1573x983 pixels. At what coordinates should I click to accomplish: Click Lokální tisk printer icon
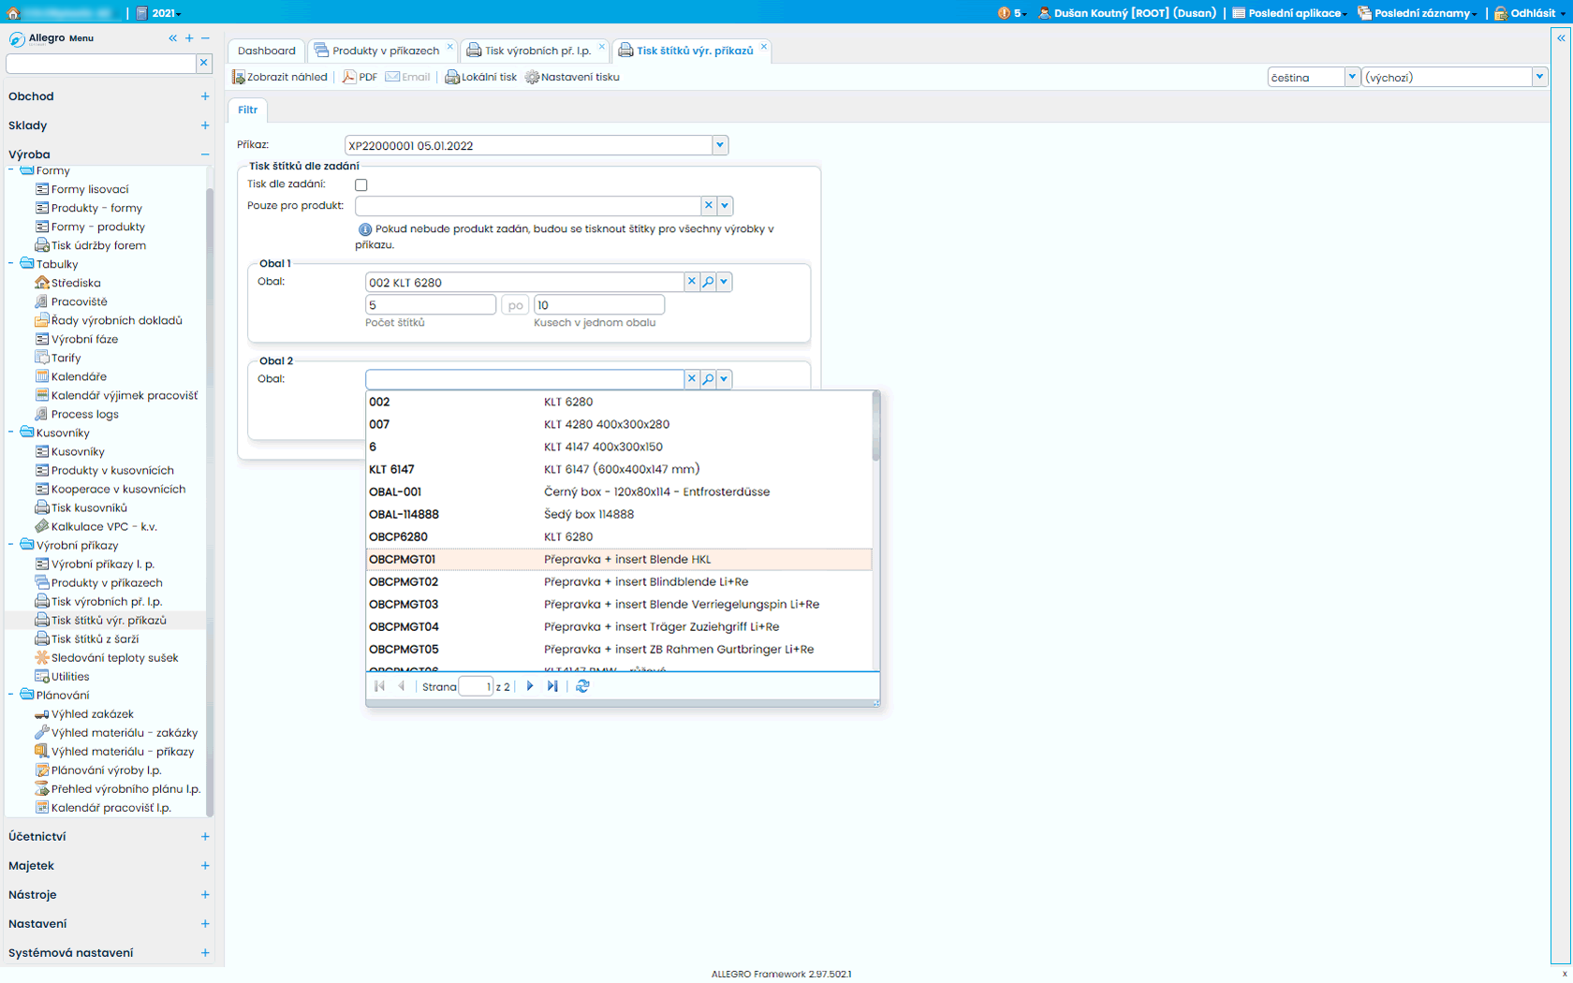click(x=452, y=77)
